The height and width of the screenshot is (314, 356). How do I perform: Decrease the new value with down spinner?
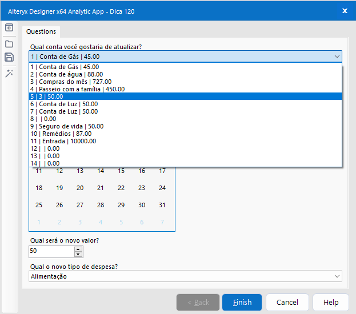tap(78, 254)
